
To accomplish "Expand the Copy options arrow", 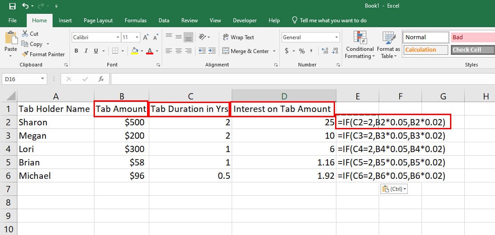I will click(48, 44).
